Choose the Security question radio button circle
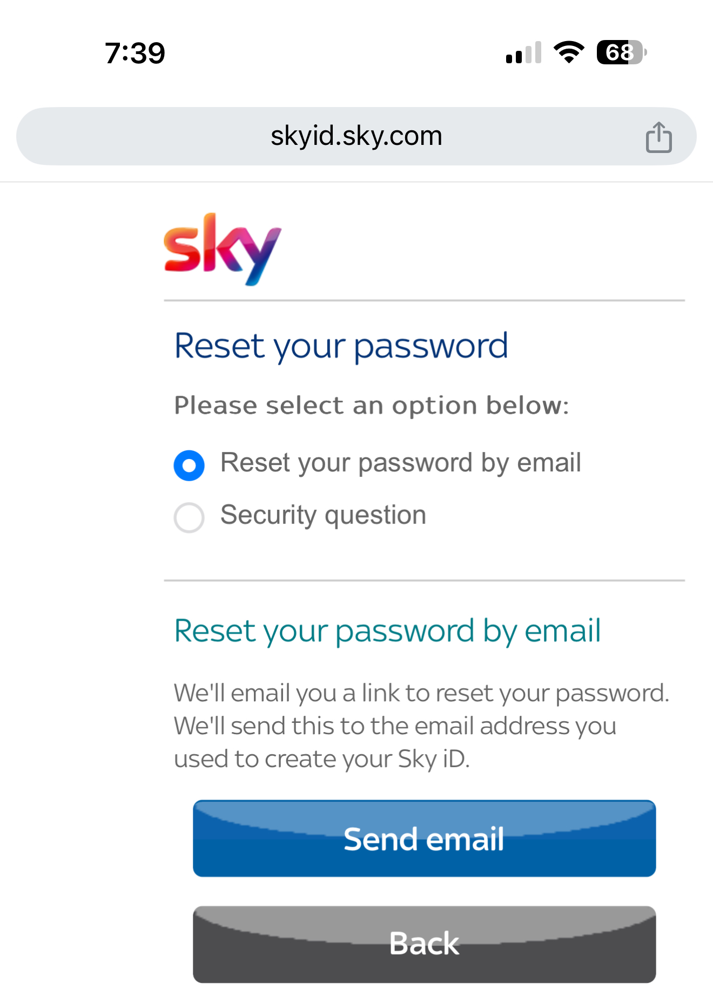Viewport: 713px width, 984px height. 189,517
